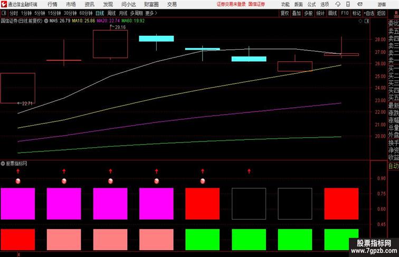Open the 资讯 menu
The height and width of the screenshot is (257, 399).
pos(89,4)
